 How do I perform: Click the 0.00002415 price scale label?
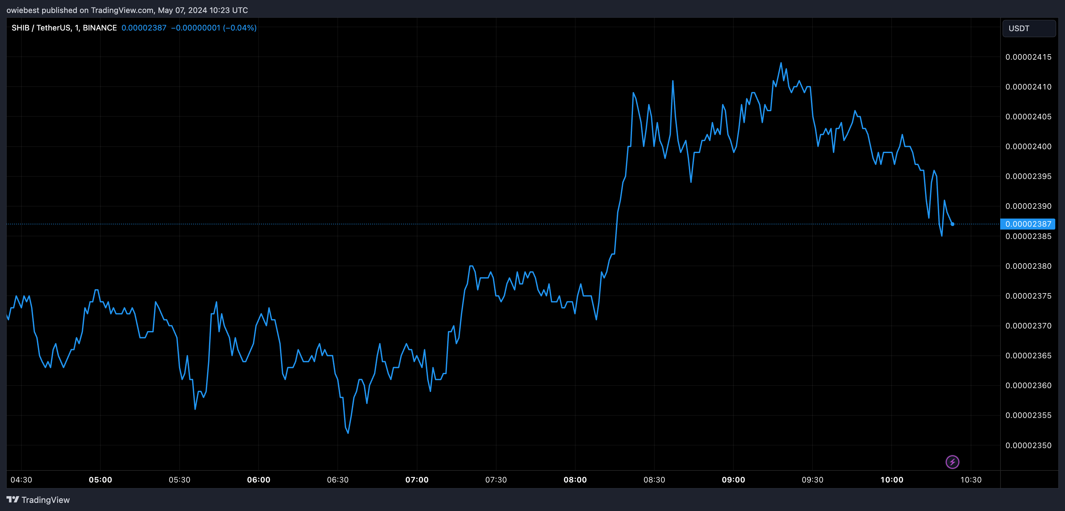pyautogui.click(x=1028, y=57)
